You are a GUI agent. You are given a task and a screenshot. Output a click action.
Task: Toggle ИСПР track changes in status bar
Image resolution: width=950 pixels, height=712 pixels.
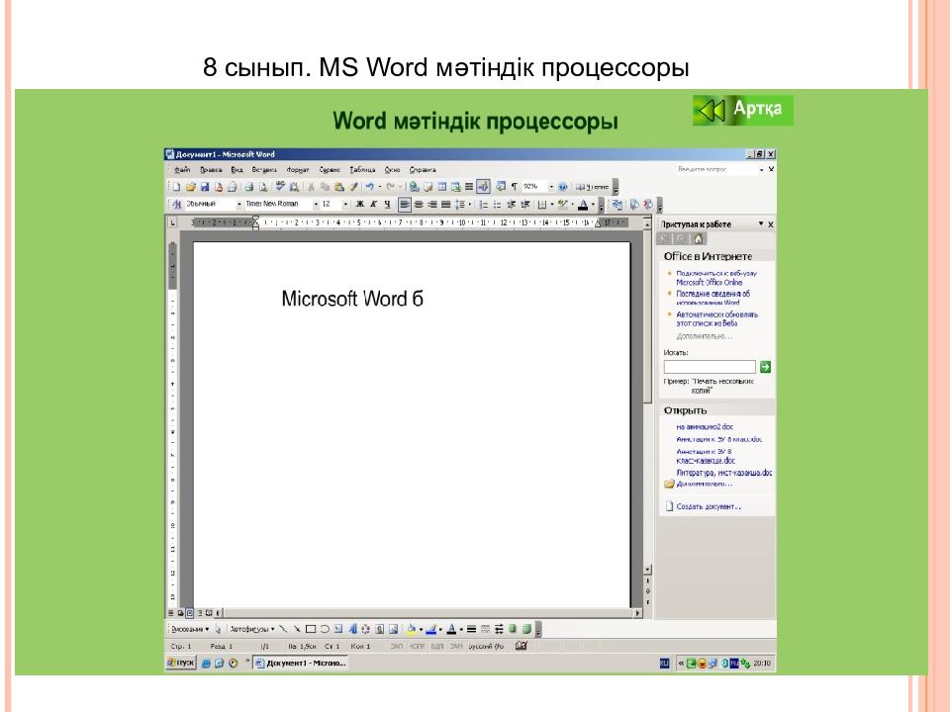[x=417, y=647]
